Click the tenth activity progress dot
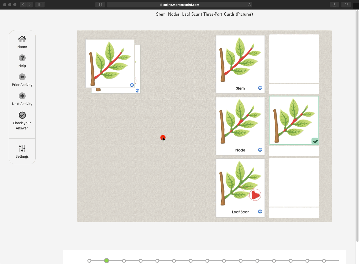 click(241, 261)
